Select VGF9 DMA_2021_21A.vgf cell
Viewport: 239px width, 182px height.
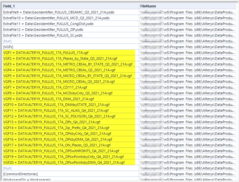(x=70, y=99)
